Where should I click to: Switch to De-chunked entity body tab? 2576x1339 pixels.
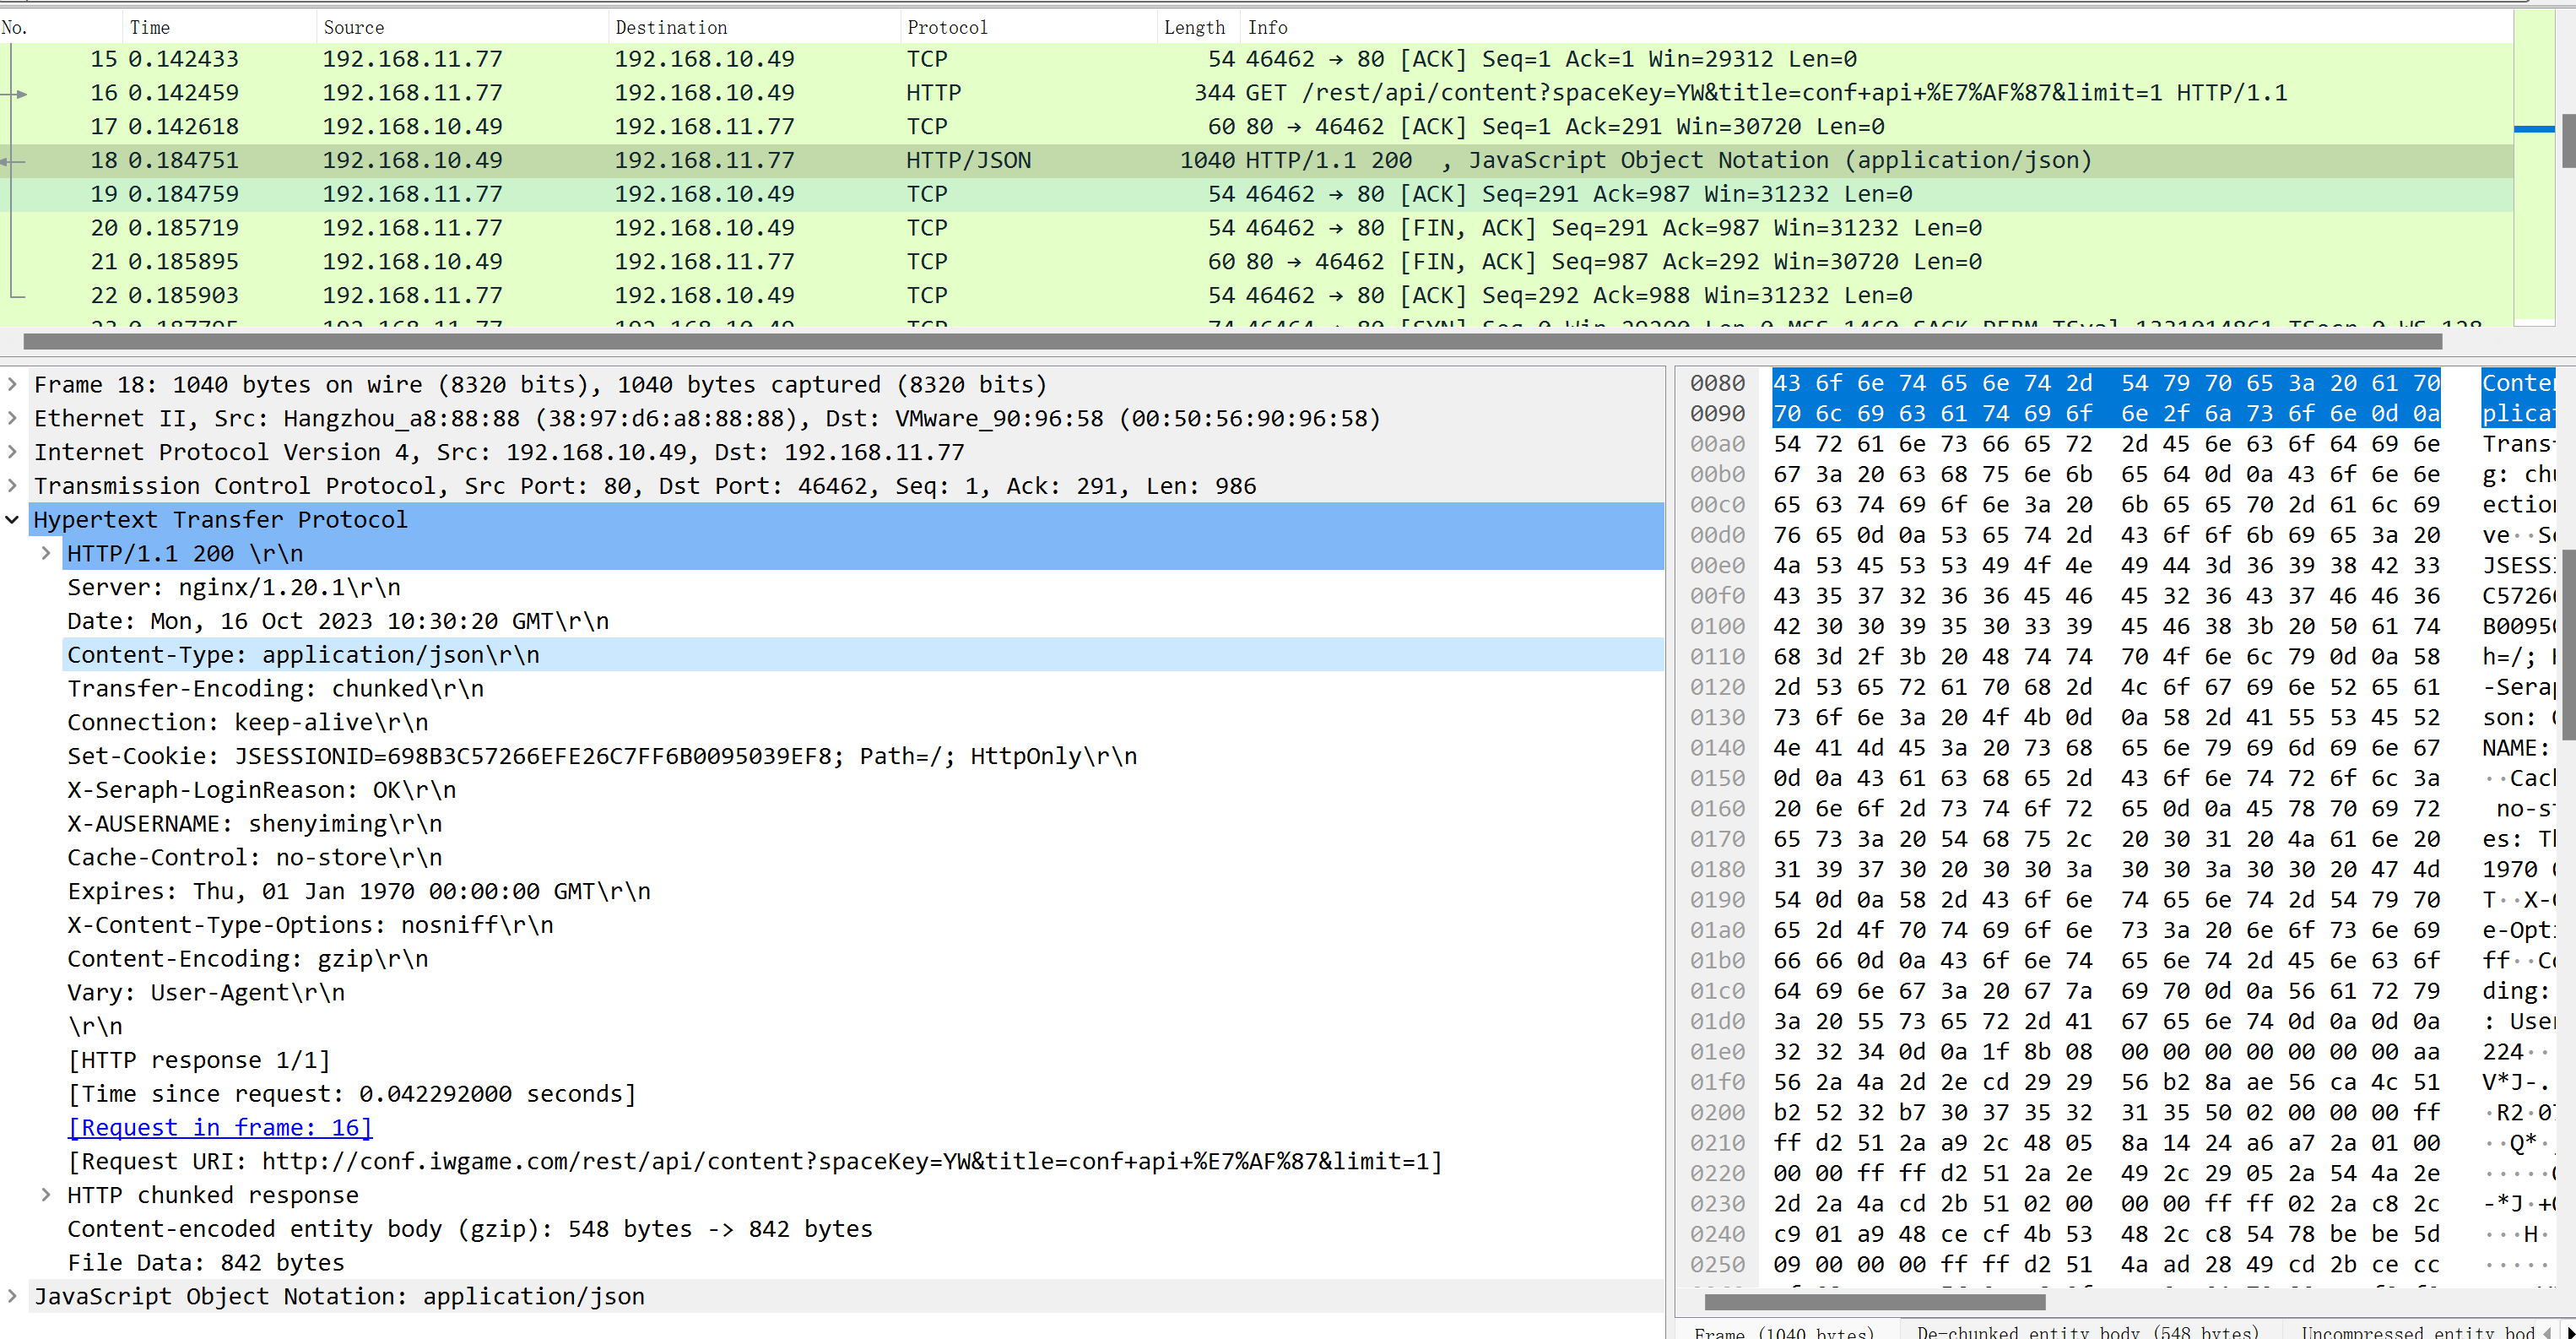2088,1331
